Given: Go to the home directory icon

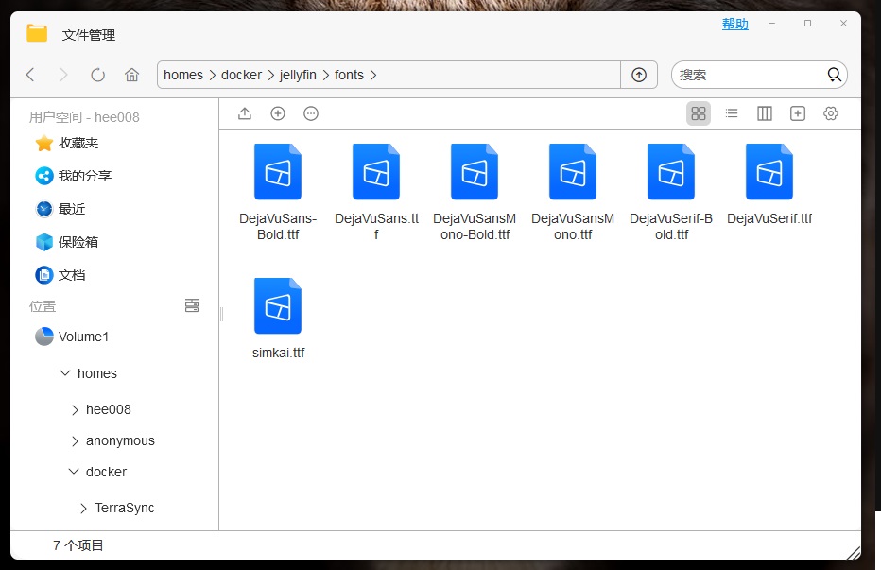Looking at the screenshot, I should pyautogui.click(x=132, y=75).
